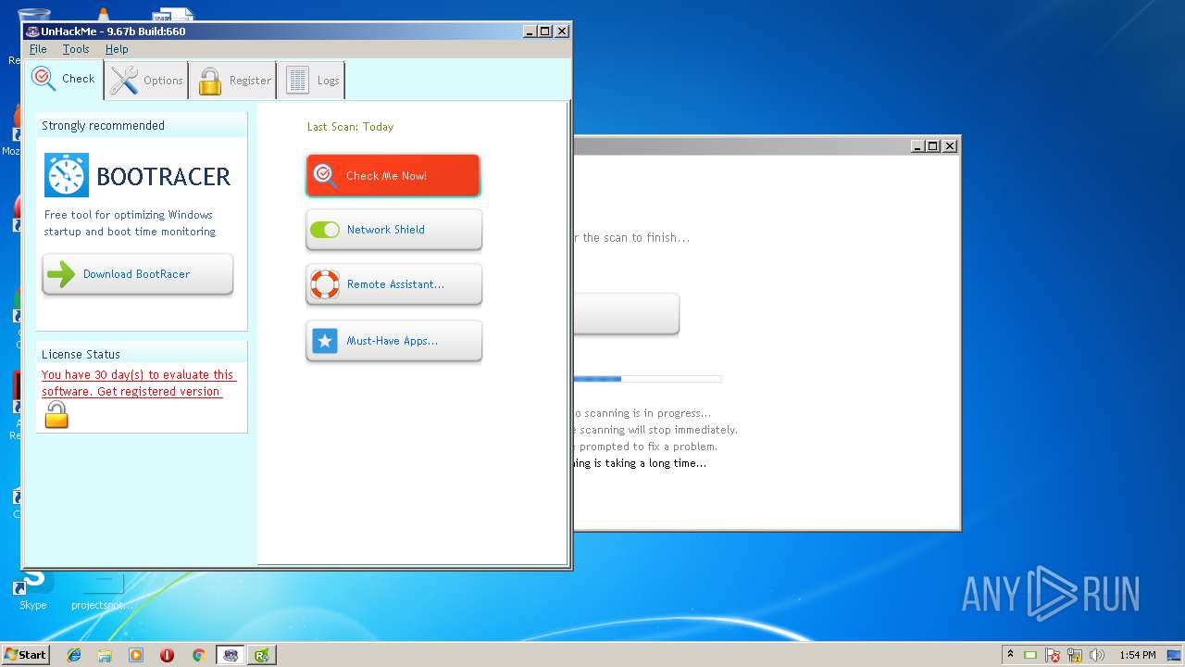1185x667 pixels.
Task: Click the open padlock license icon
Action: tap(56, 415)
